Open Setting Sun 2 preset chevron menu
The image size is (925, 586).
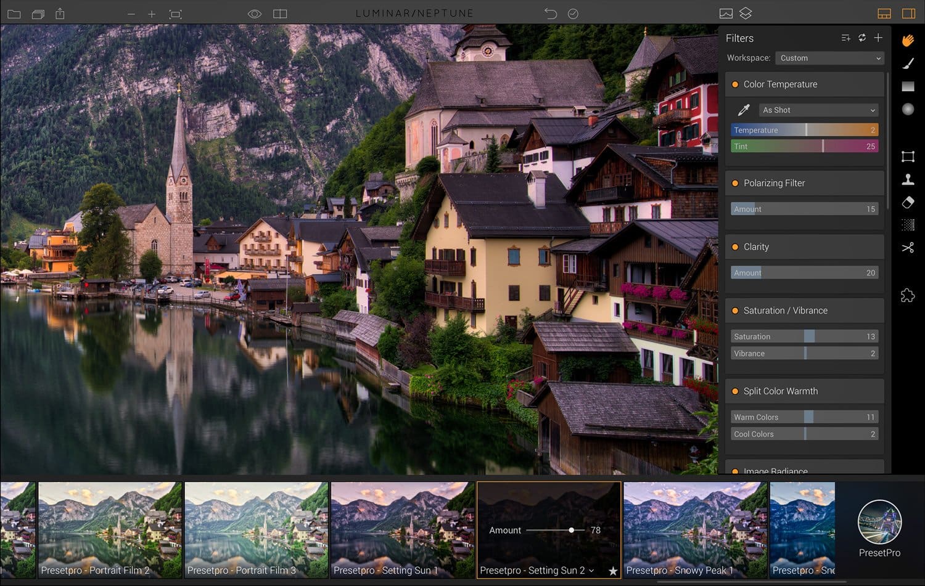(591, 571)
